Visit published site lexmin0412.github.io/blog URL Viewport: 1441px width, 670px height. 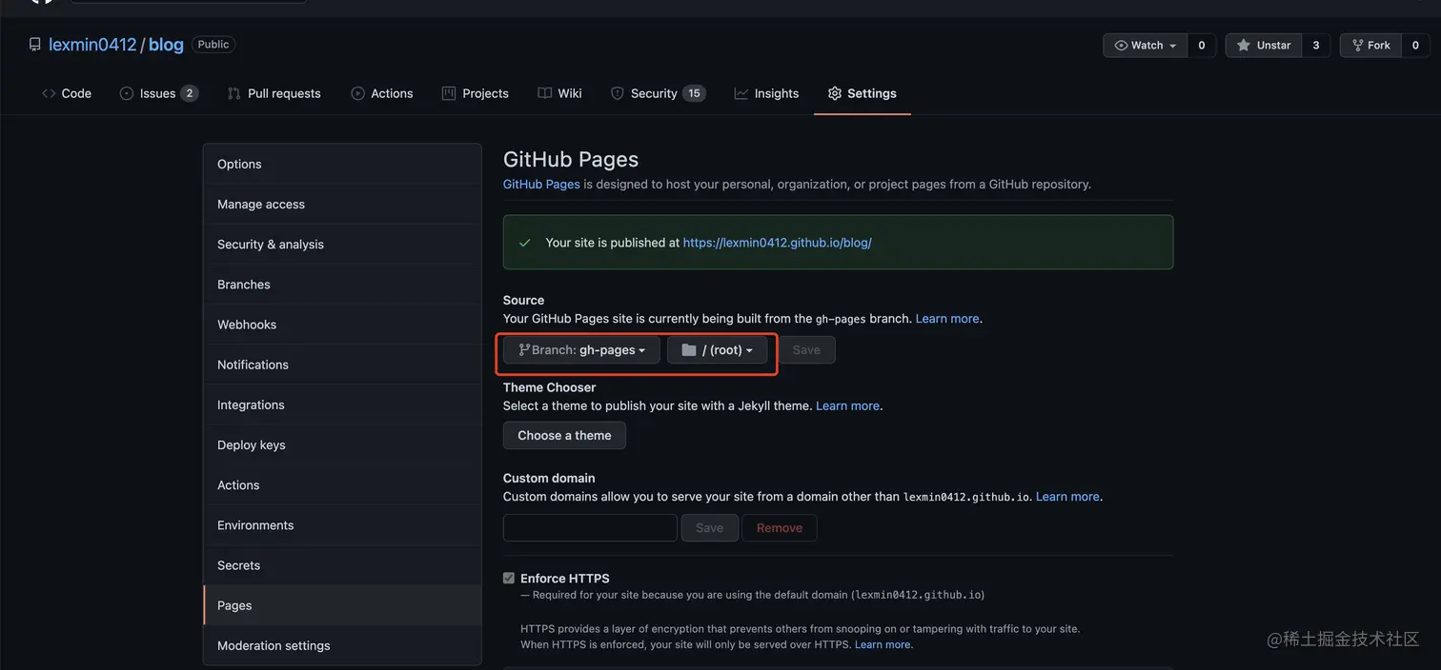(777, 242)
